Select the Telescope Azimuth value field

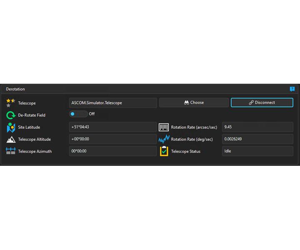(112, 151)
